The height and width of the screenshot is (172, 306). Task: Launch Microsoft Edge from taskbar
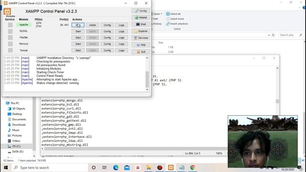[x=116, y=168]
